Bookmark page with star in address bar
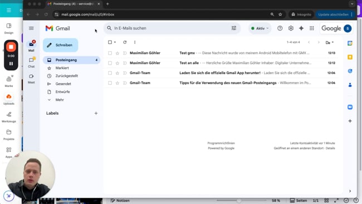The image size is (362, 204). point(280,14)
